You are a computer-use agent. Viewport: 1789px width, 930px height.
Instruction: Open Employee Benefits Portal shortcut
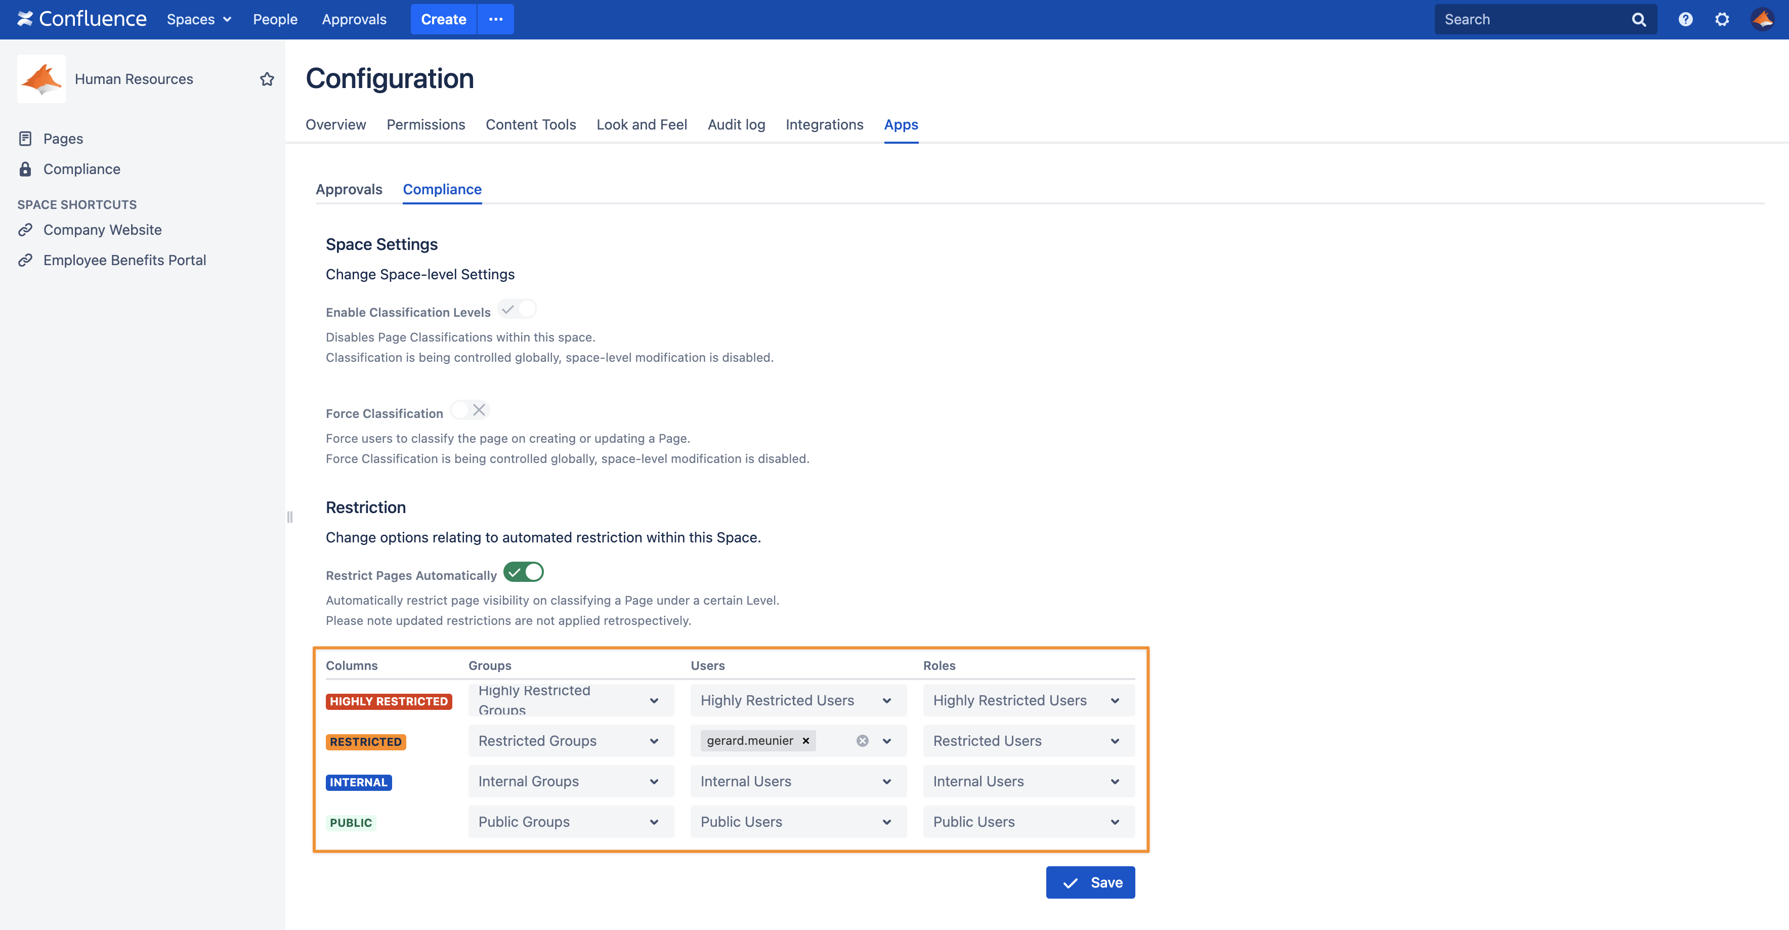124,261
